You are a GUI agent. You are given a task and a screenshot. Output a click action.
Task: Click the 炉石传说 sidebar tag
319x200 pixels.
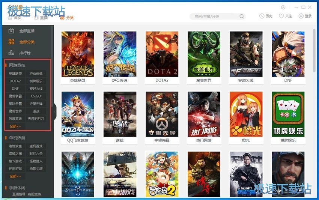point(36,74)
